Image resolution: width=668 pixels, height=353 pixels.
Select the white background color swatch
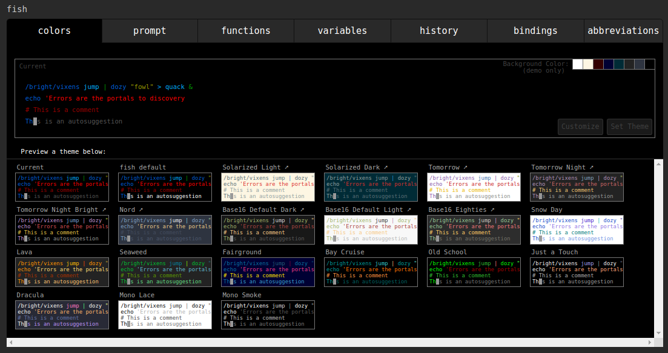point(577,64)
